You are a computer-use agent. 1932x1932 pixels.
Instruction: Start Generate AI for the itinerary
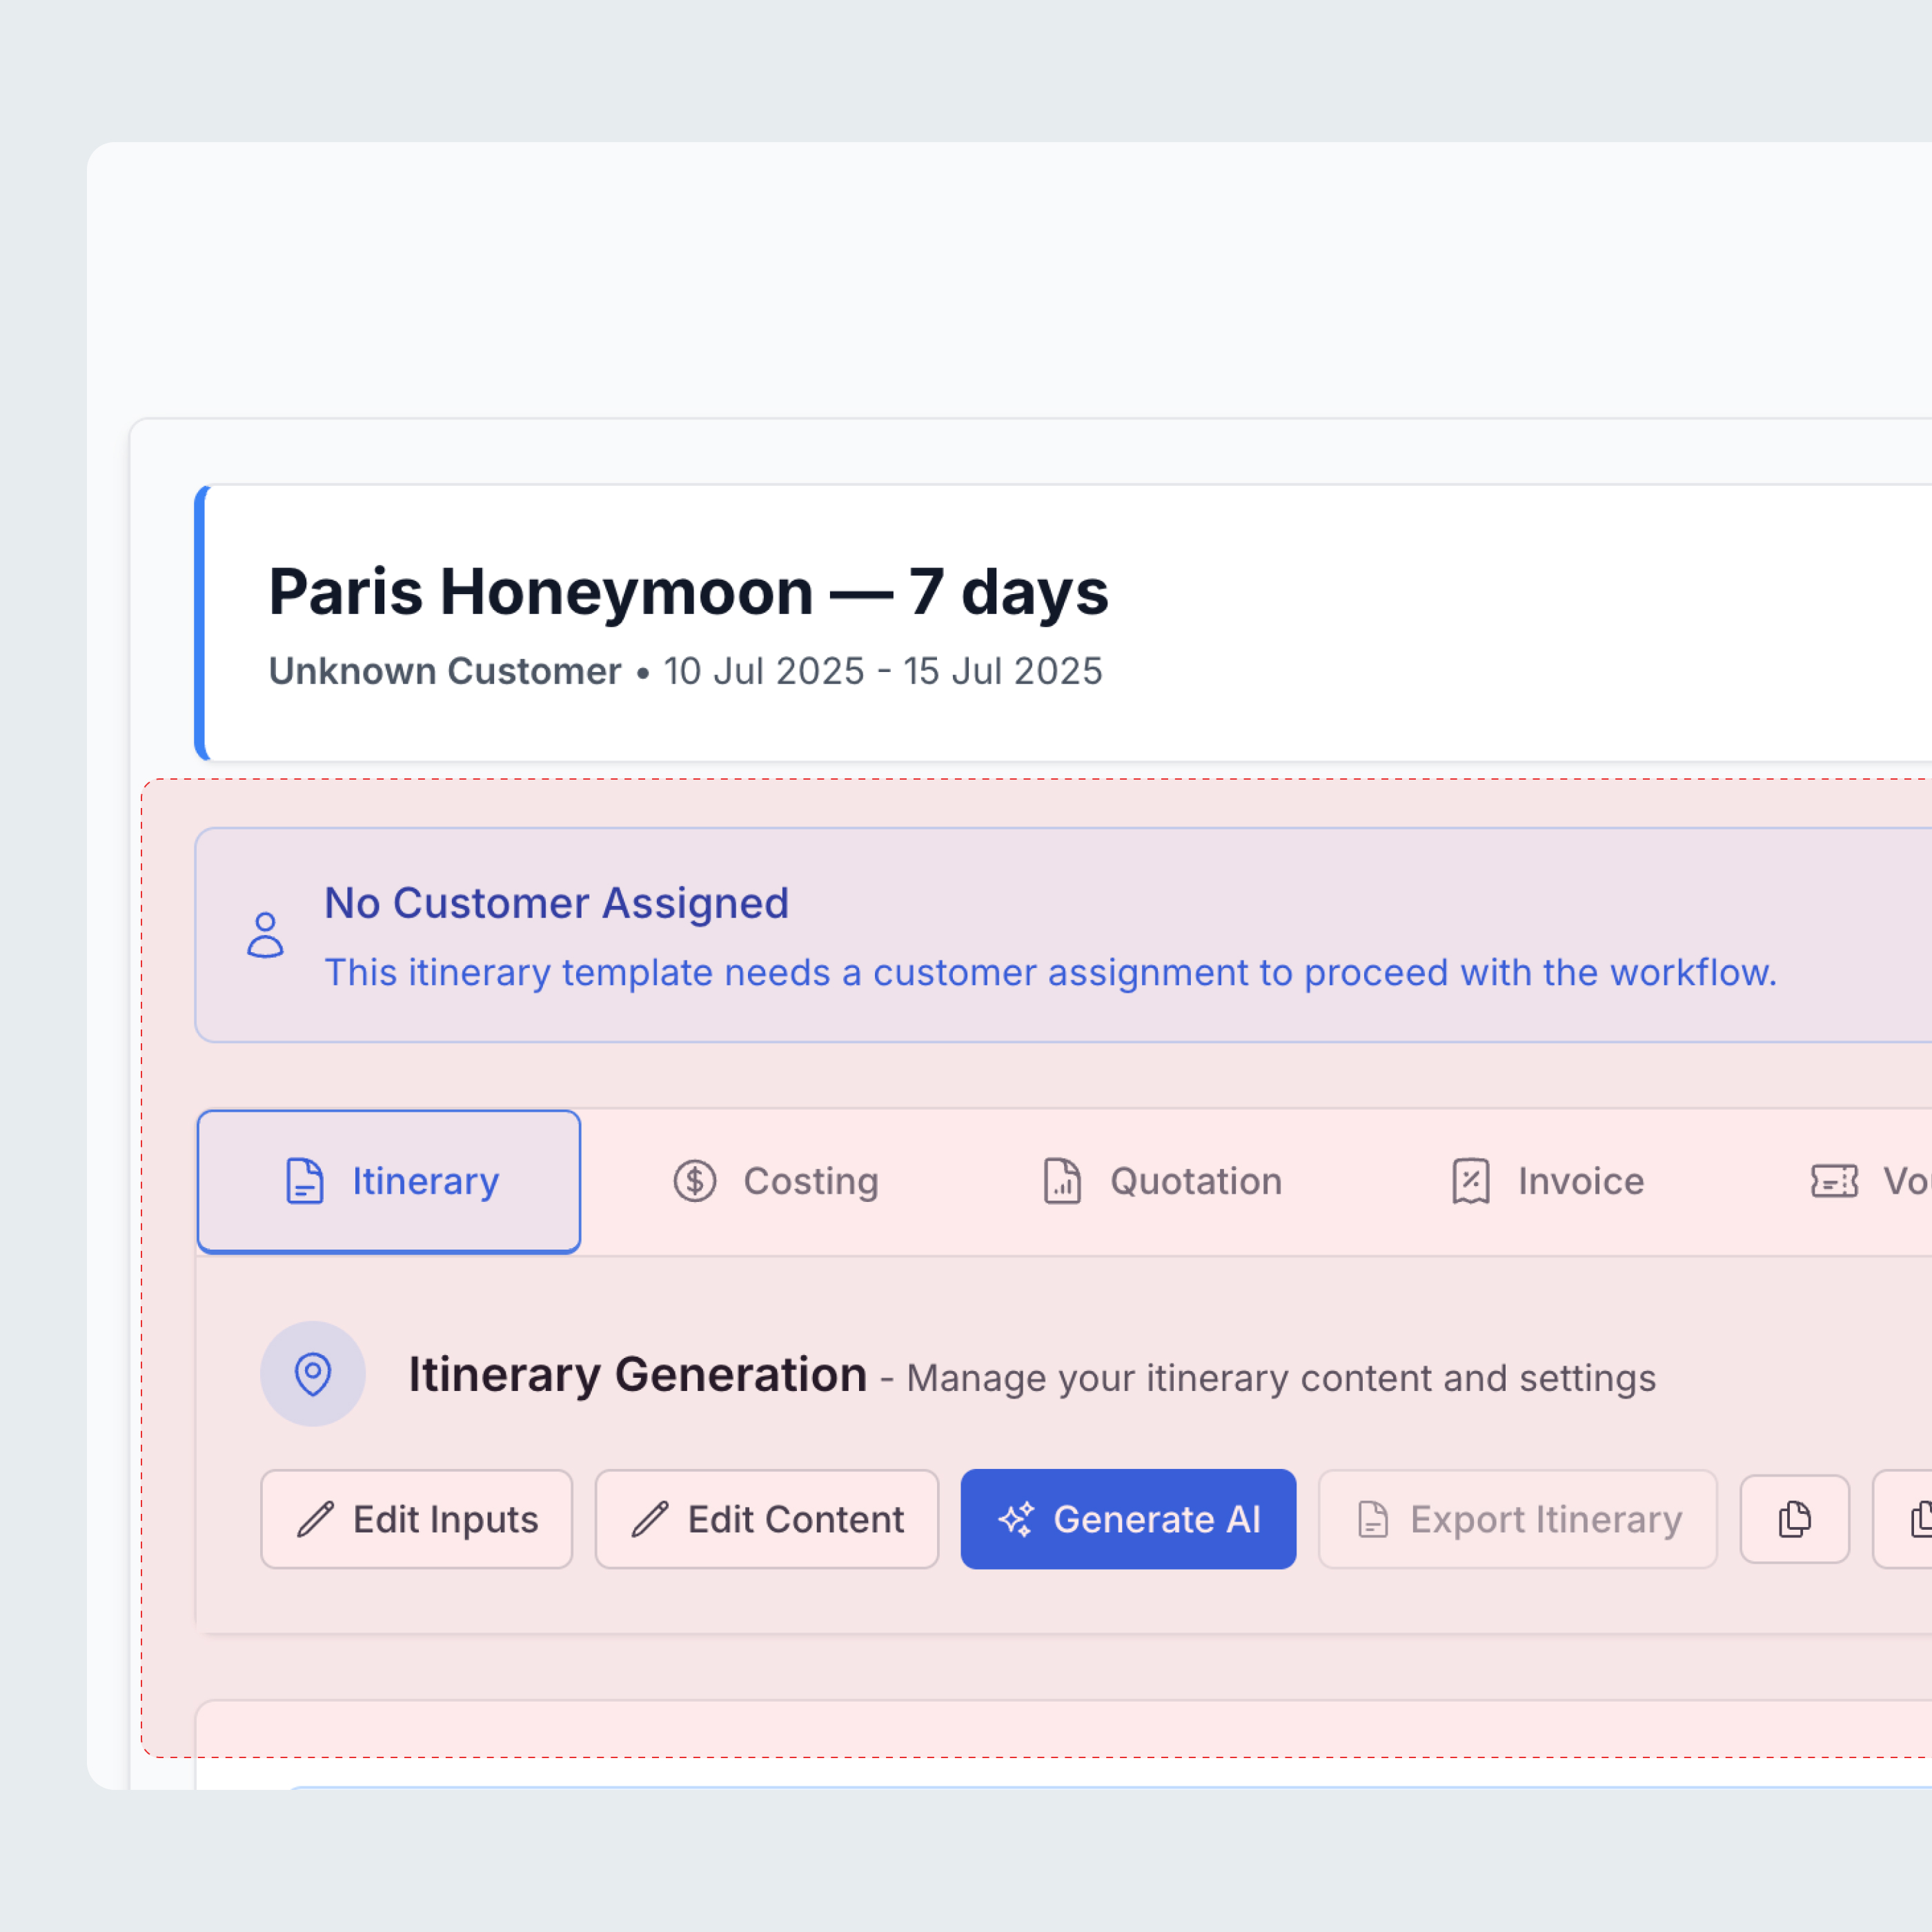point(1128,1519)
